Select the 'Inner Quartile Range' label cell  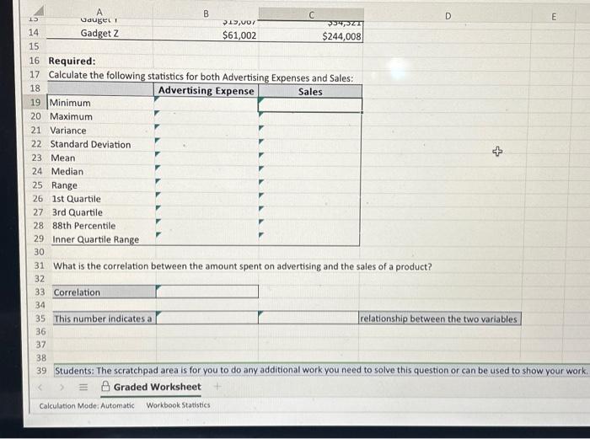(x=103, y=238)
